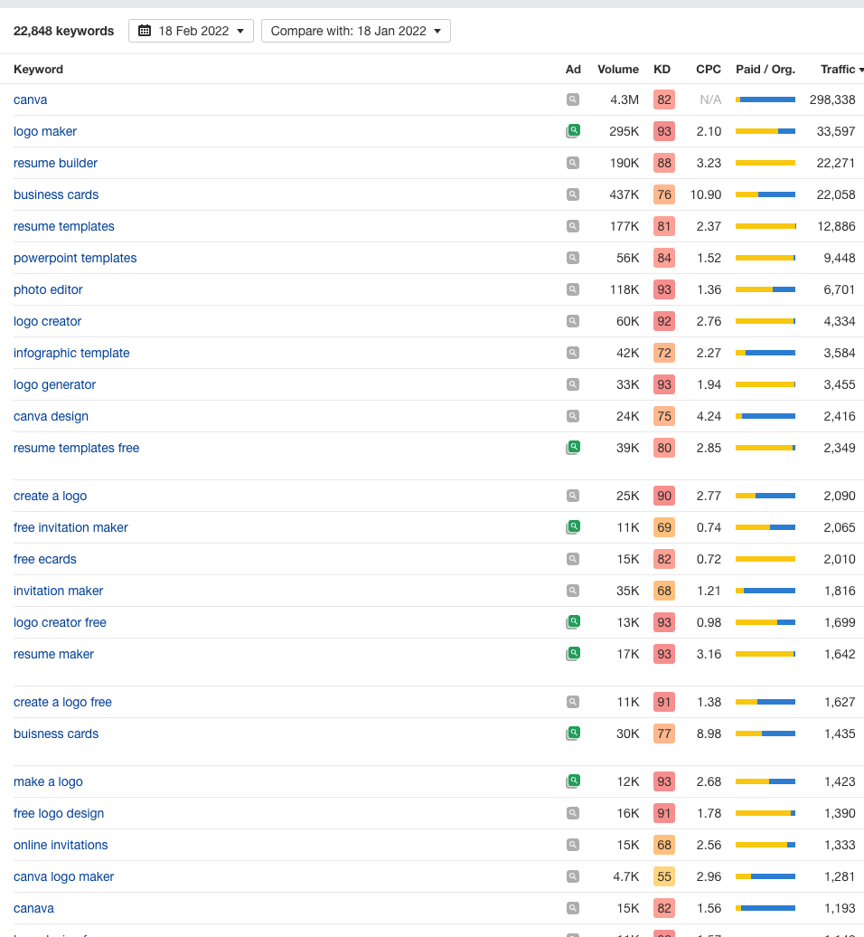Sort by the Volume column header
864x937 pixels.
(x=618, y=70)
